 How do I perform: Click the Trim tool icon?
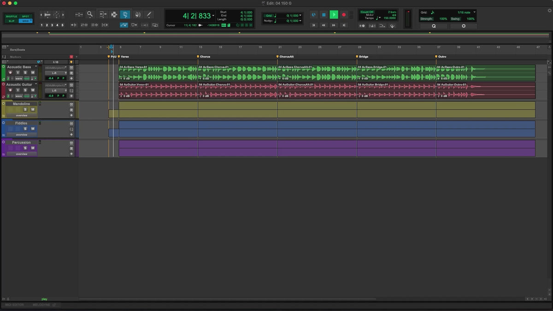[x=102, y=14]
